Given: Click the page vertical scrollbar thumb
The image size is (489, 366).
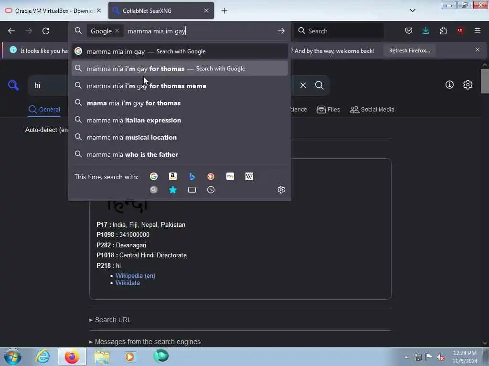Looking at the screenshot, I should pos(484,81).
